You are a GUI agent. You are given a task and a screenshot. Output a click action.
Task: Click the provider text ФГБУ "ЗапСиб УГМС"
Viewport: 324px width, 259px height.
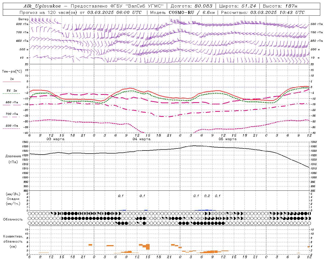pyautogui.click(x=137, y=6)
